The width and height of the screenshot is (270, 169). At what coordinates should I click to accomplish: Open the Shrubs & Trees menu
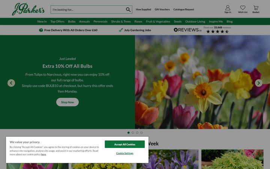pyautogui.click(x=121, y=21)
